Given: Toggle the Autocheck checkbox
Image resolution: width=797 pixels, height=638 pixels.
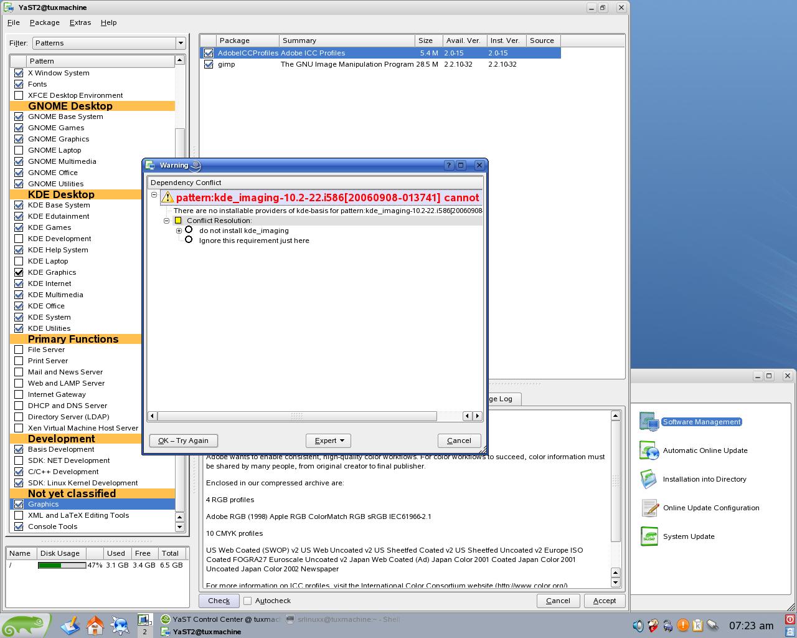Looking at the screenshot, I should click(248, 601).
